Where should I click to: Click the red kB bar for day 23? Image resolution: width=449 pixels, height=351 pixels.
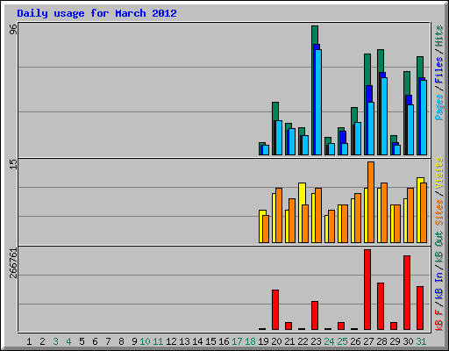pos(315,316)
